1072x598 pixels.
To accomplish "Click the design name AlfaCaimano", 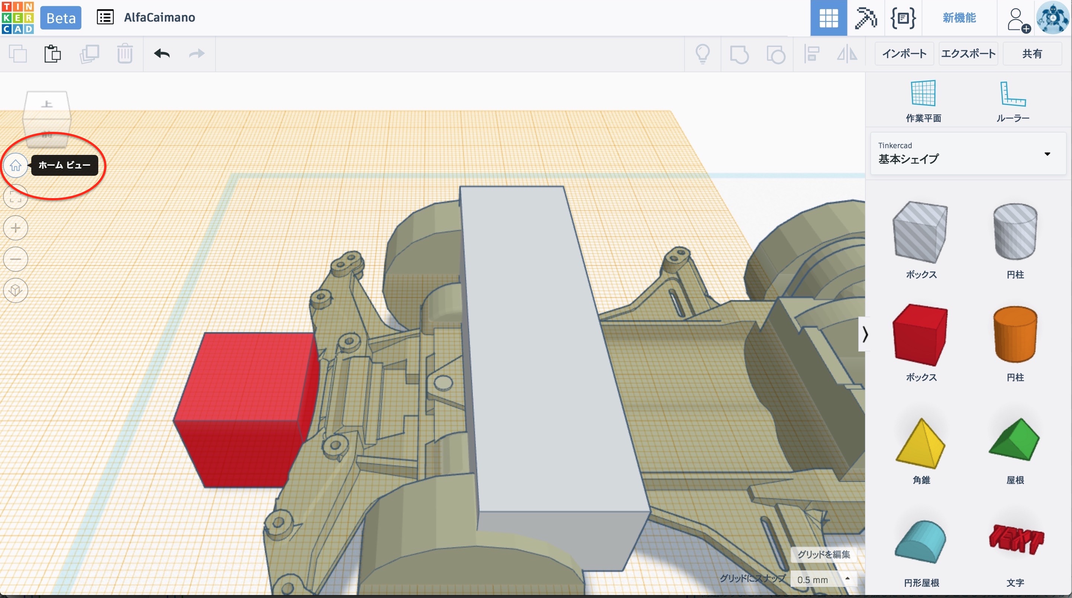I will pos(159,18).
